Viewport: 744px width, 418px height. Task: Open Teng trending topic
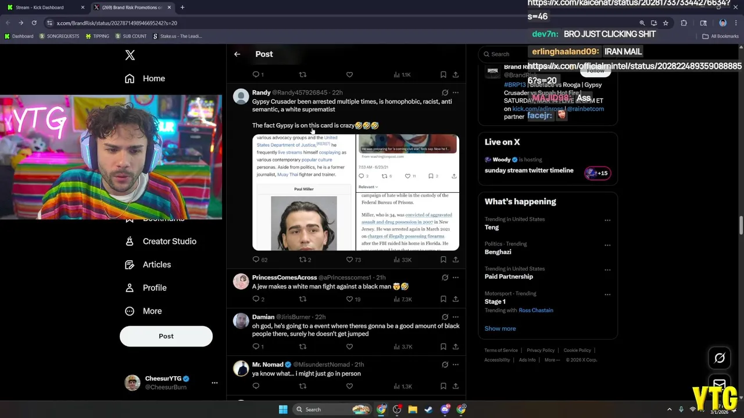pos(492,228)
